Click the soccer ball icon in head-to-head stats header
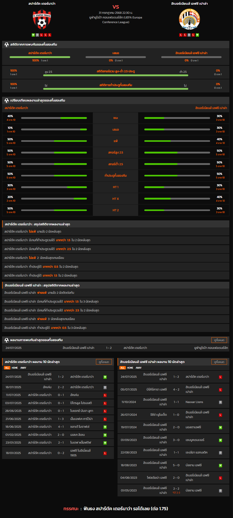 click(x=7, y=44)
